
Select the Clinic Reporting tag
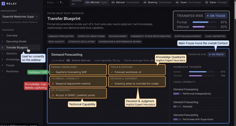click(215, 36)
